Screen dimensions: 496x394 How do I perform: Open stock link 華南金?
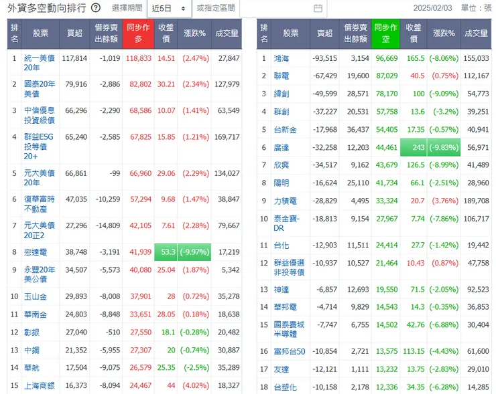[x=36, y=314]
